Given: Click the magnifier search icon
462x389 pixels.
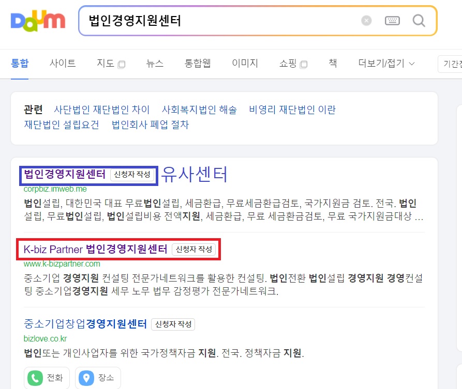Looking at the screenshot, I should point(419,21).
